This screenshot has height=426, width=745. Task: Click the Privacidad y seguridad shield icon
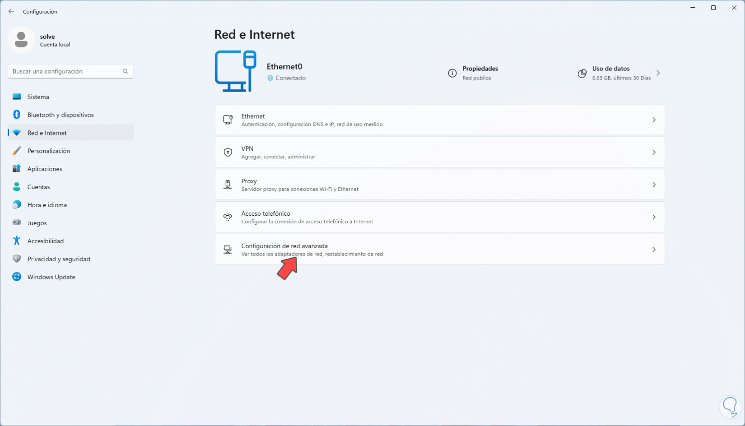[17, 259]
